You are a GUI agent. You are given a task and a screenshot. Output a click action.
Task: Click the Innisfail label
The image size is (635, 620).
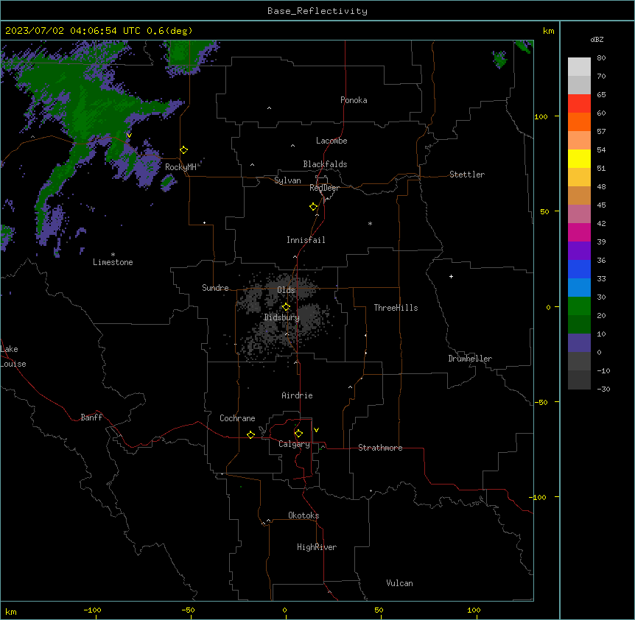[306, 240]
